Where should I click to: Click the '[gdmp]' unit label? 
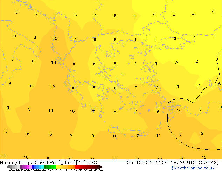tap(67, 163)
